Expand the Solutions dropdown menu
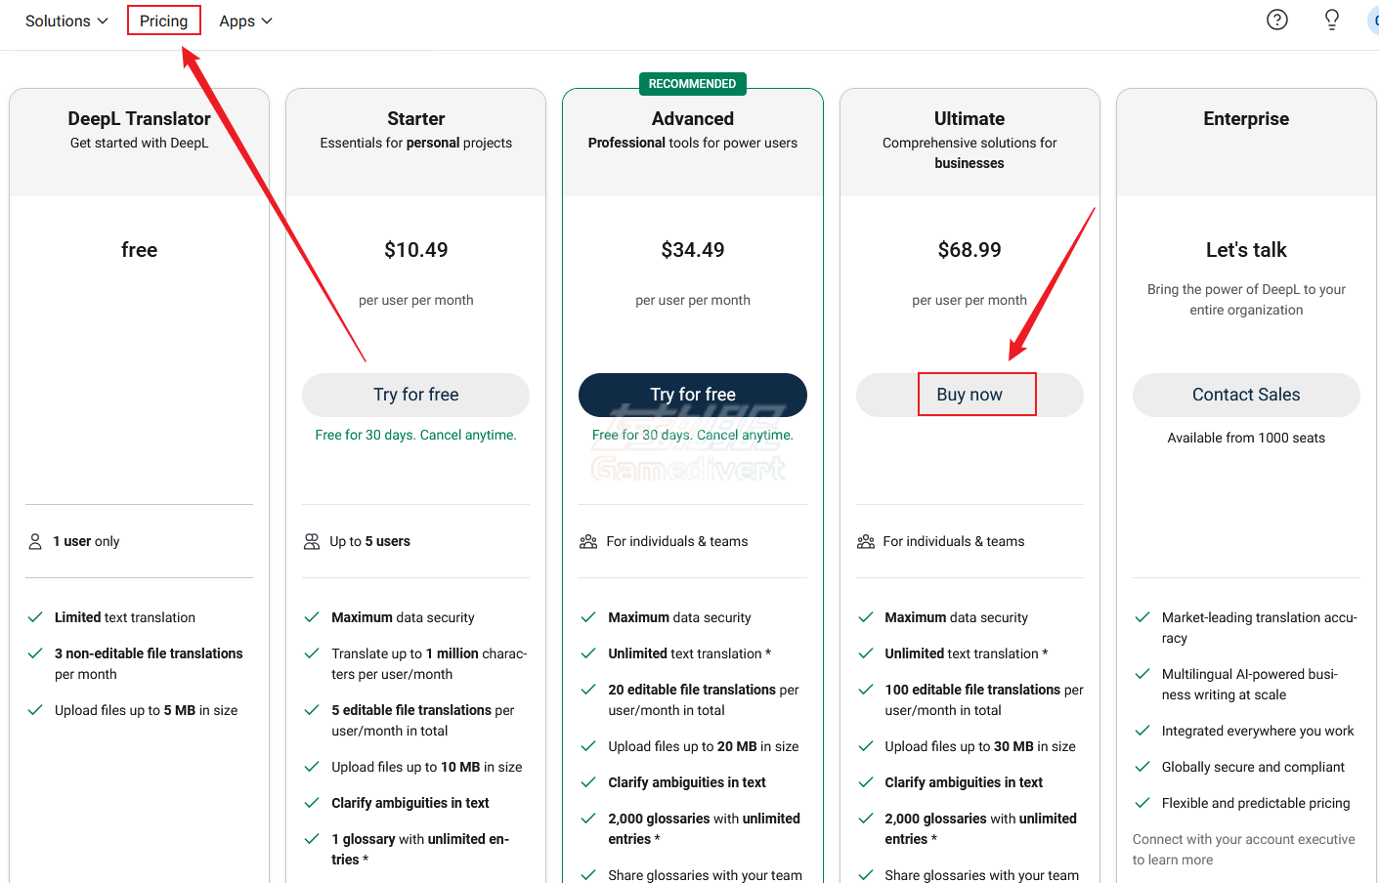The width and height of the screenshot is (1379, 883). coord(66,21)
